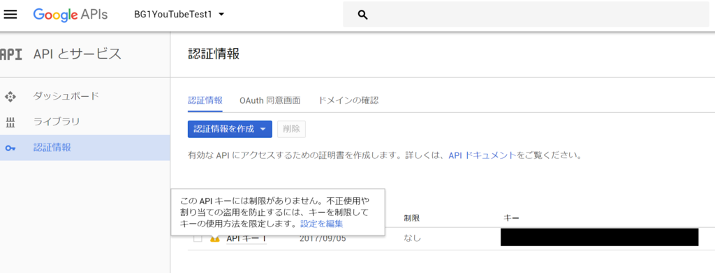715x273 pixels.
Task: Click the Google APIs logo
Action: pos(71,15)
